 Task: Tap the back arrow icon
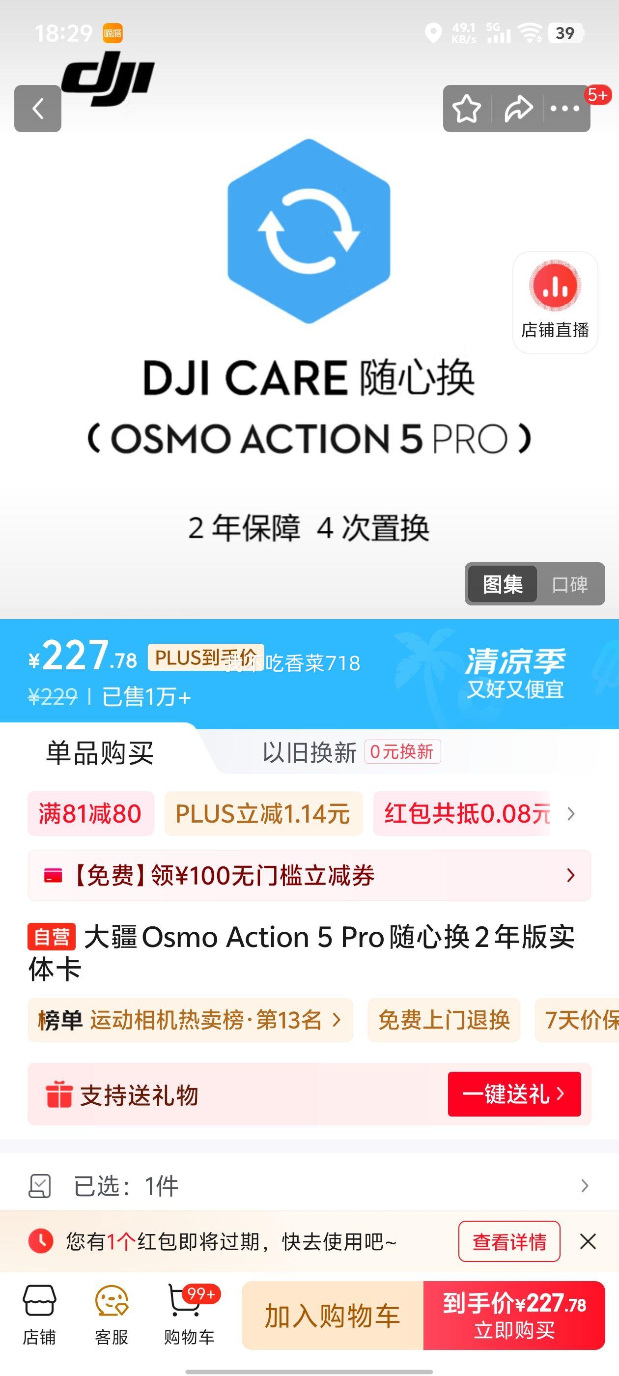(37, 109)
